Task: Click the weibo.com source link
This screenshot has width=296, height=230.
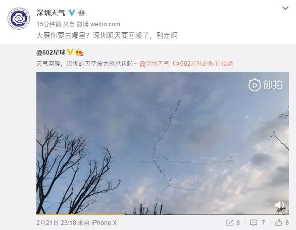Action: point(106,24)
